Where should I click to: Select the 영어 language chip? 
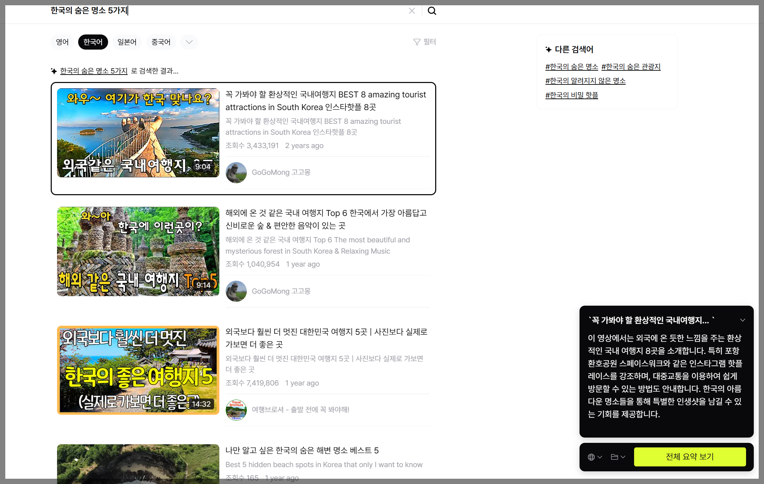tap(62, 42)
